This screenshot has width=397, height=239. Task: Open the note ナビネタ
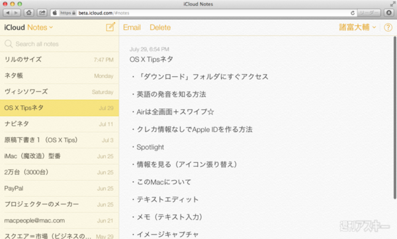(60, 124)
